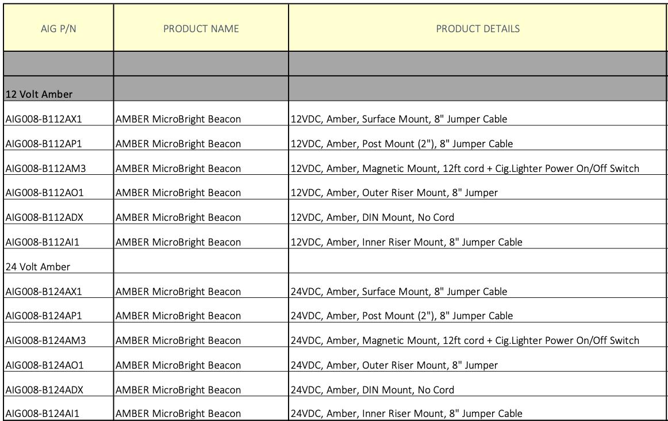Select 12VDC Surface Mount details cell
This screenshot has height=421, width=668.
coord(399,119)
